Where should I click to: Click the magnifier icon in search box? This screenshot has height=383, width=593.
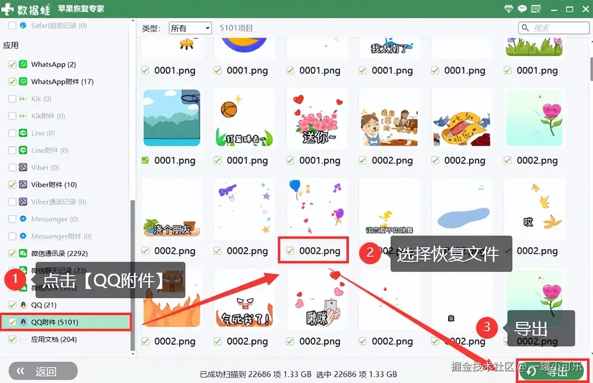[x=525, y=28]
